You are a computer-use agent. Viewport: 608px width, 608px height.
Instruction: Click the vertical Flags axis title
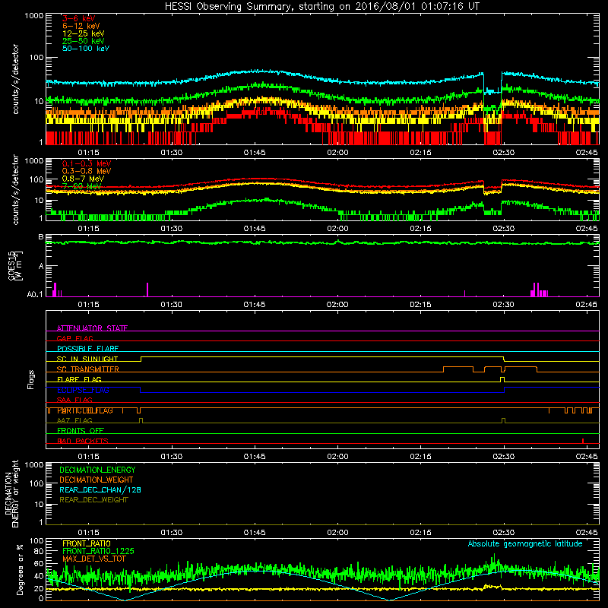pyautogui.click(x=31, y=379)
